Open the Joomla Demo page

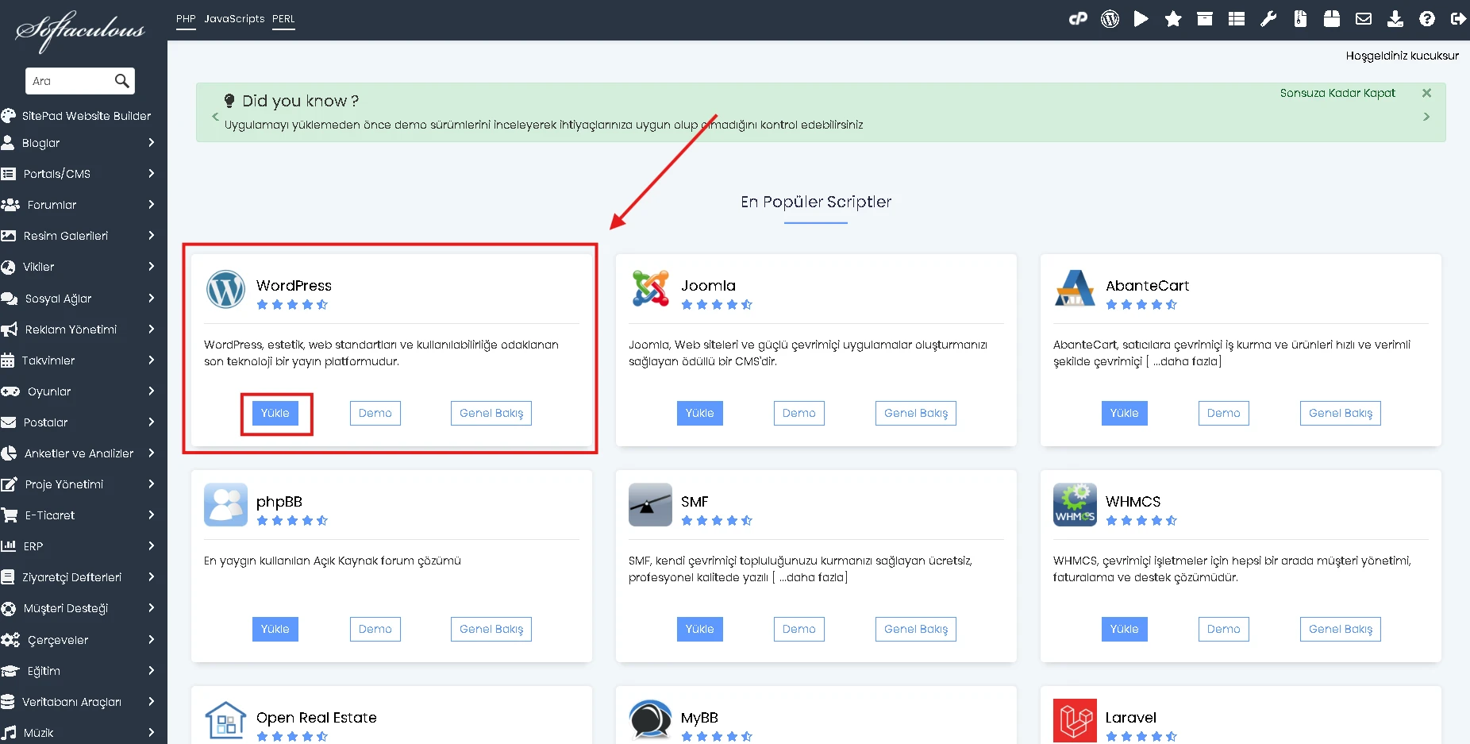point(798,413)
